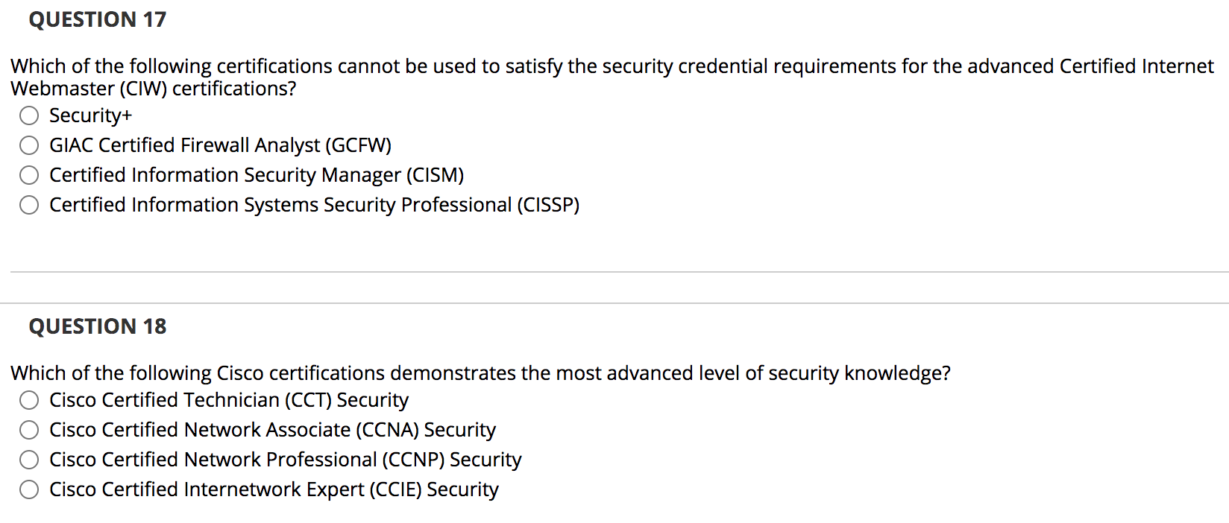1229x523 pixels.
Task: Click the QUESTION 17 heading
Action: pyautogui.click(x=97, y=19)
